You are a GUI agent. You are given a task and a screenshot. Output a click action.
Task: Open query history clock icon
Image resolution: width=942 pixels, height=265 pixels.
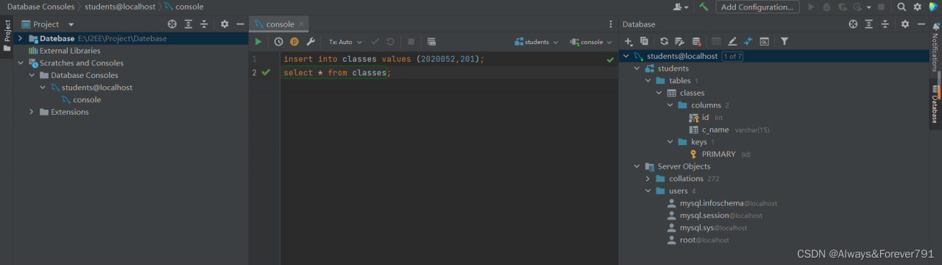click(279, 42)
